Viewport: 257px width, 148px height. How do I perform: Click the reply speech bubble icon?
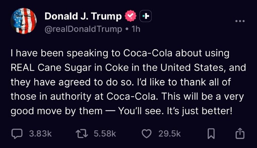(17, 133)
